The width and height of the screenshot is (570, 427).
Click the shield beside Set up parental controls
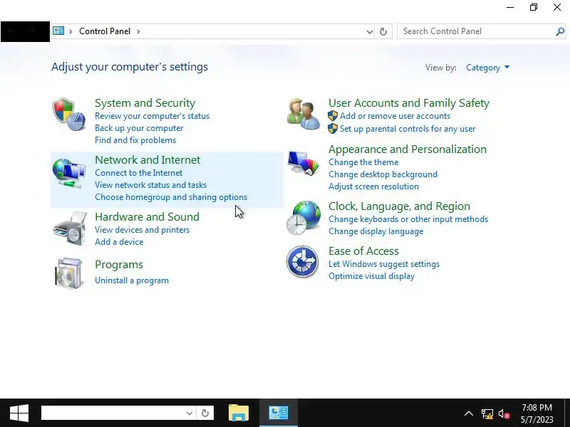[333, 129]
